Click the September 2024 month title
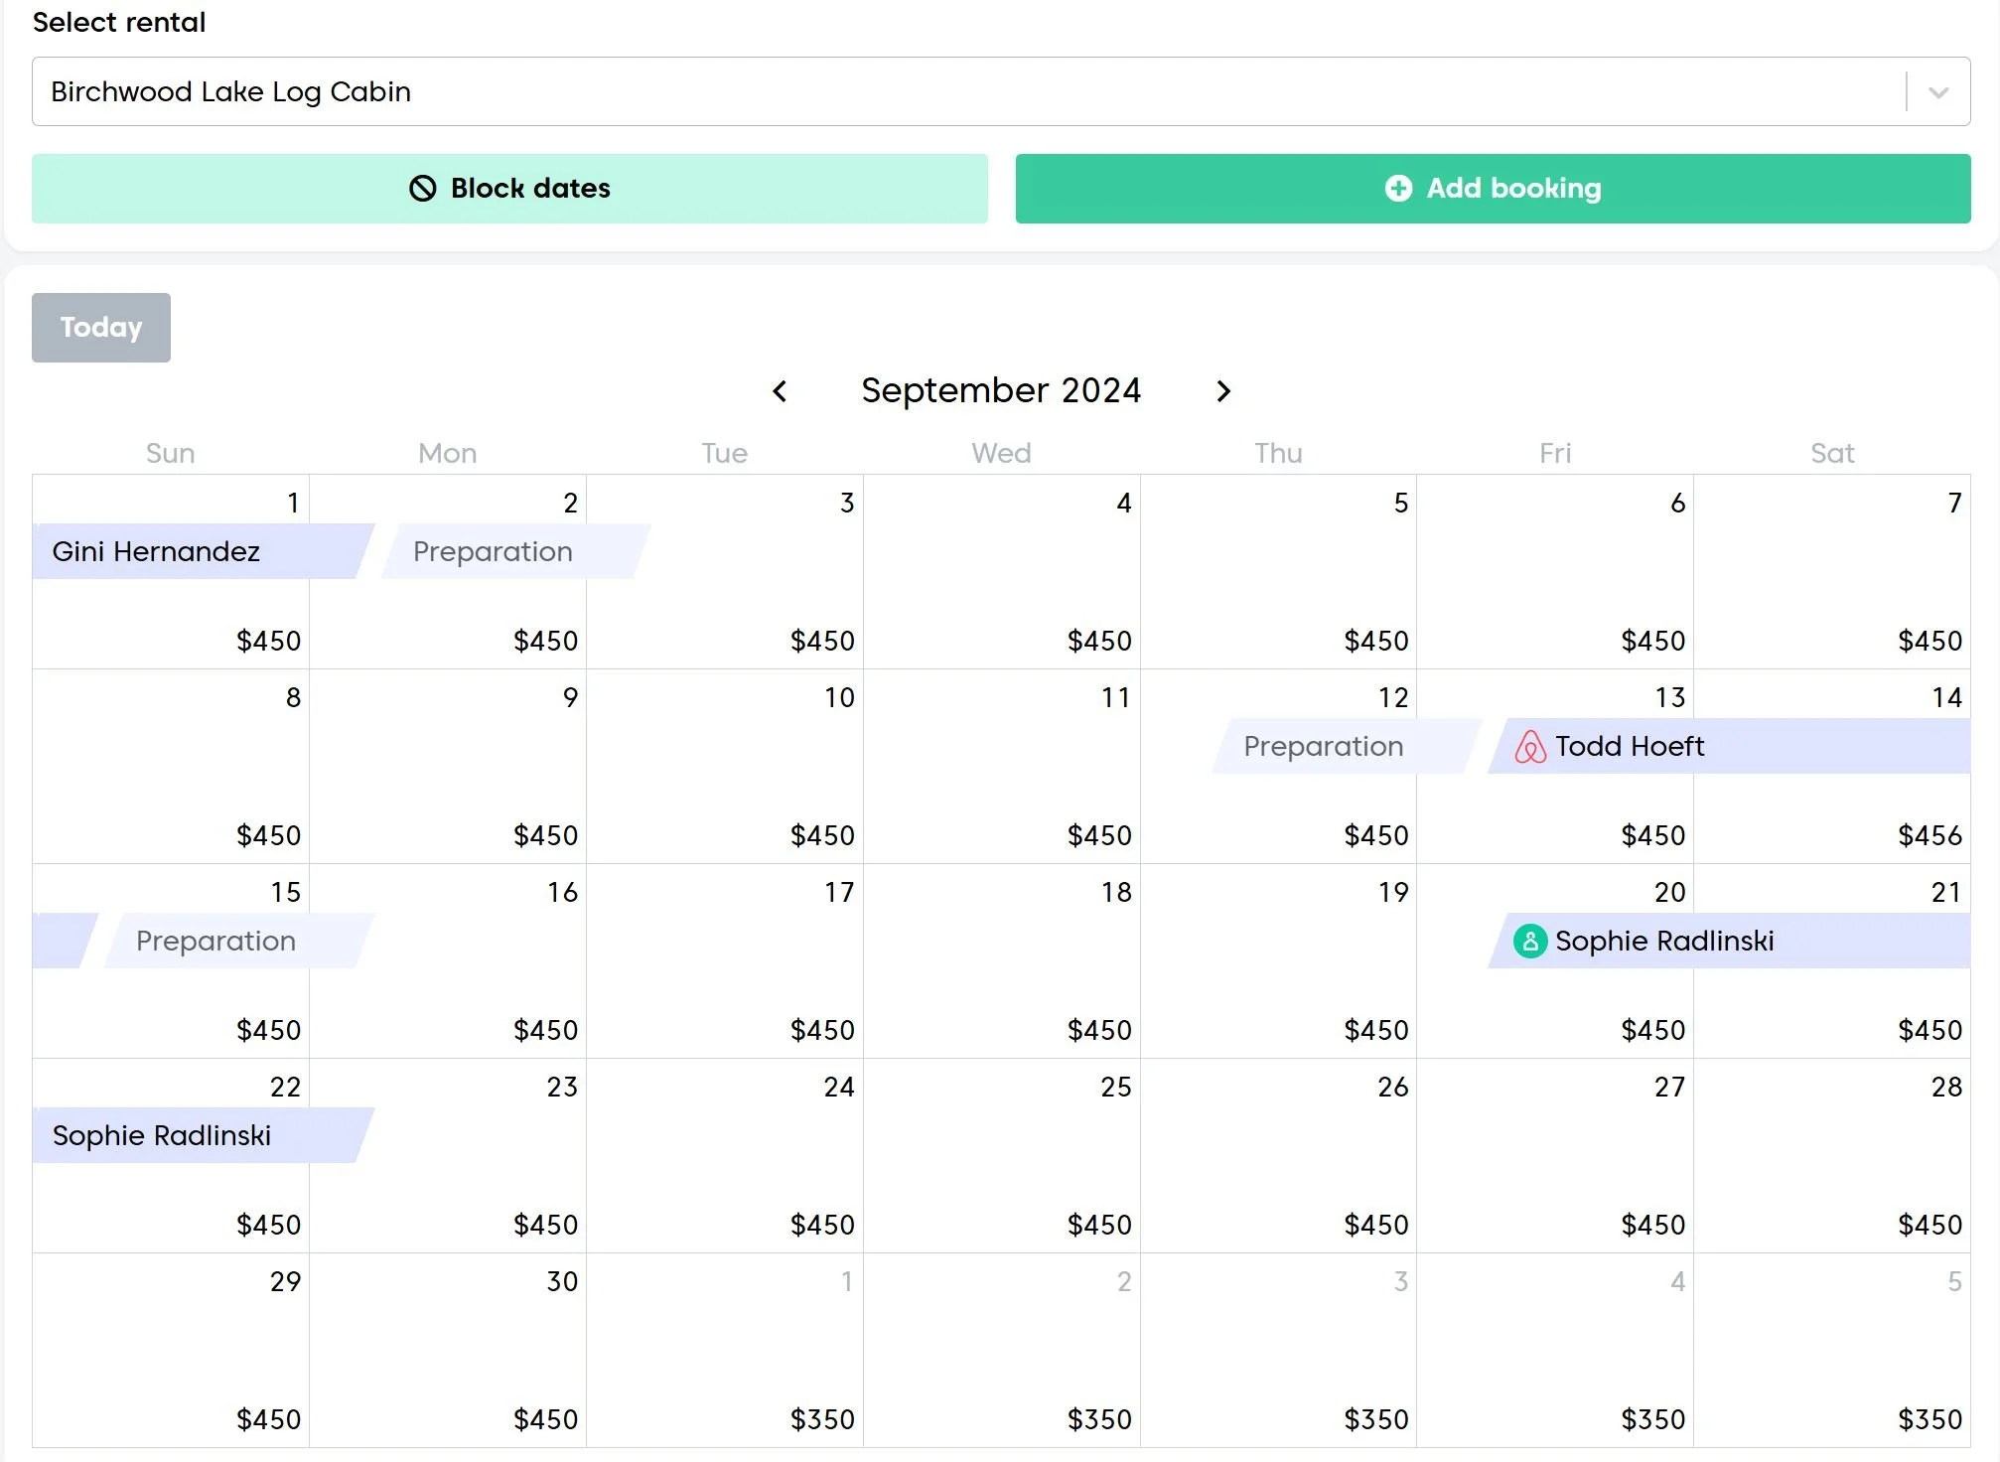This screenshot has height=1462, width=2000. 1001,391
